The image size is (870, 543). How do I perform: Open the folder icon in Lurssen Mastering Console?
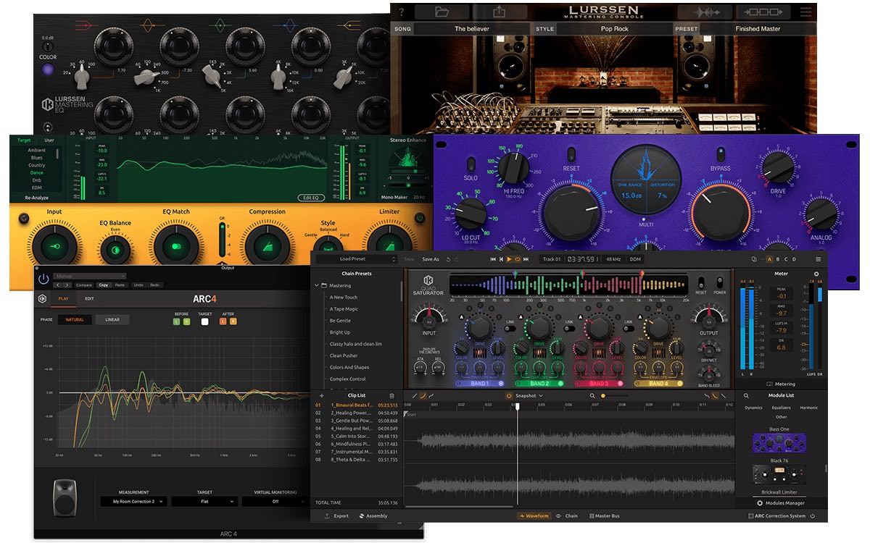coord(442,12)
